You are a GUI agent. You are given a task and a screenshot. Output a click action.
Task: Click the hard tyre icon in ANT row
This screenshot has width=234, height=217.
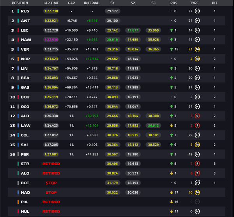pos(197,21)
